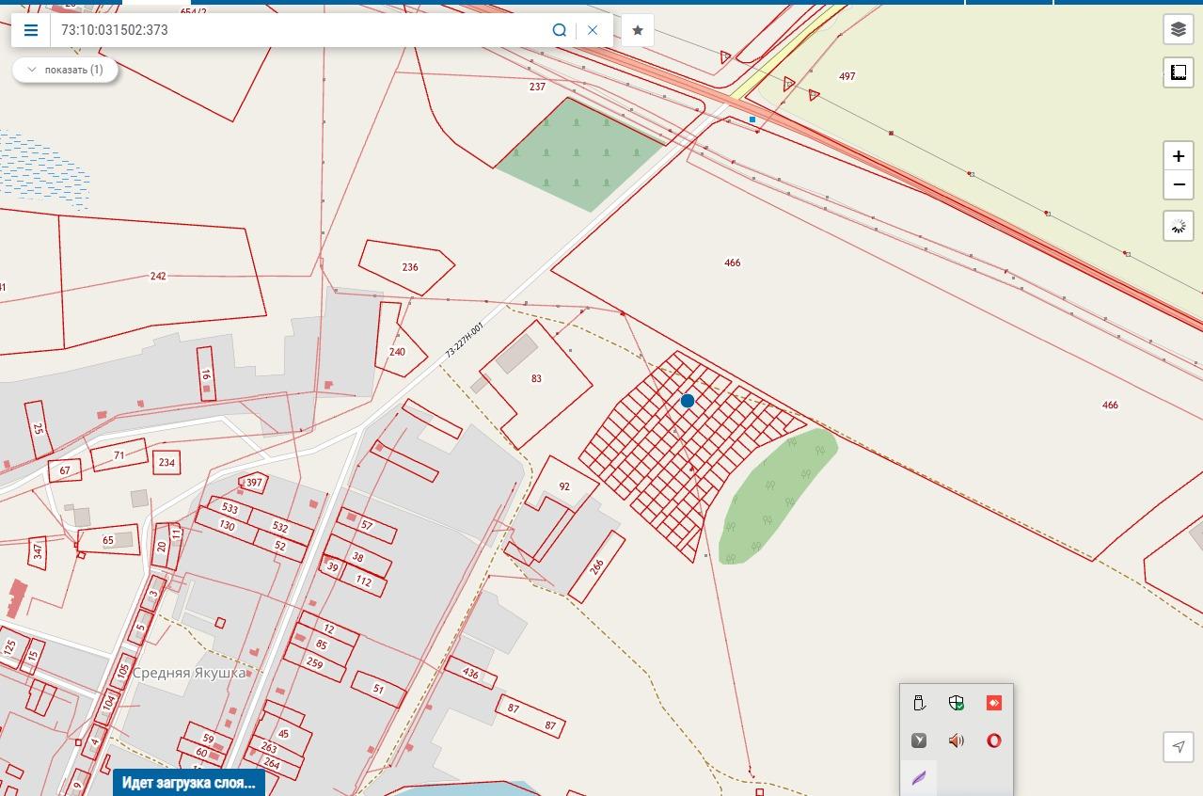1203x796 pixels.
Task: Click the my location arrow button
Action: tap(1179, 746)
